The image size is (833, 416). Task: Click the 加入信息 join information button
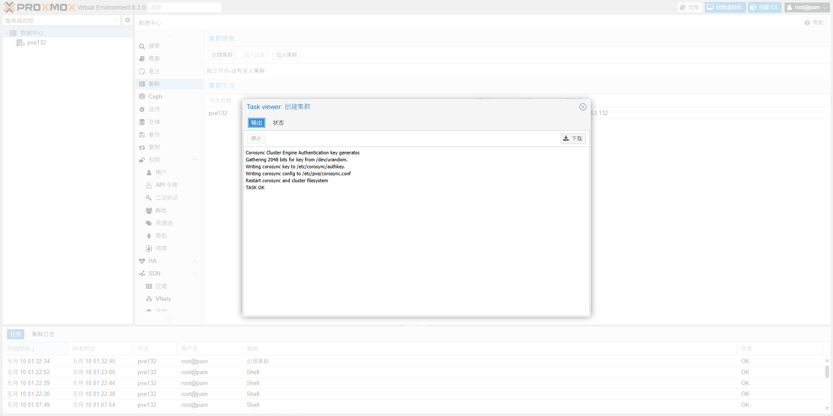254,55
